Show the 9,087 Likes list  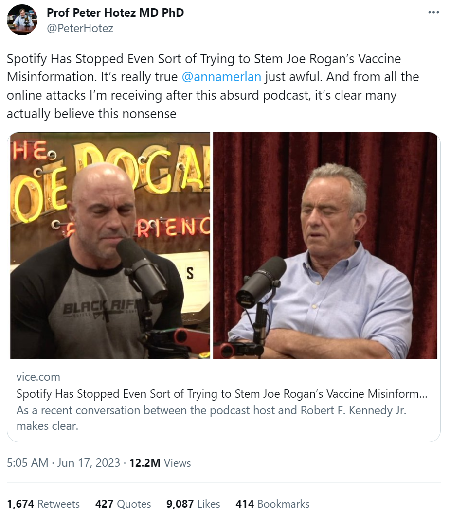click(193, 504)
